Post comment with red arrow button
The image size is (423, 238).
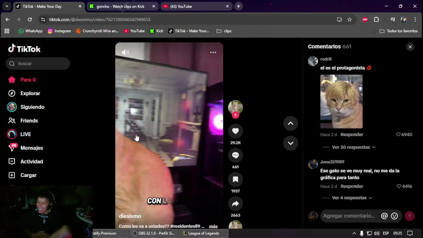(409, 216)
